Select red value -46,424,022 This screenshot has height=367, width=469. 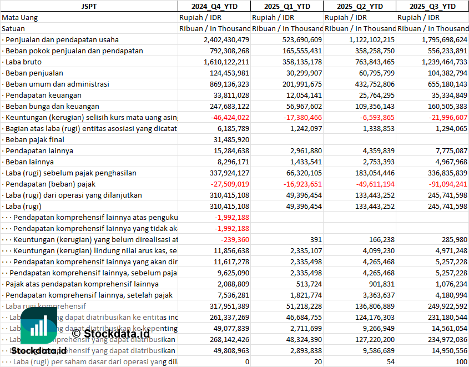click(x=230, y=118)
